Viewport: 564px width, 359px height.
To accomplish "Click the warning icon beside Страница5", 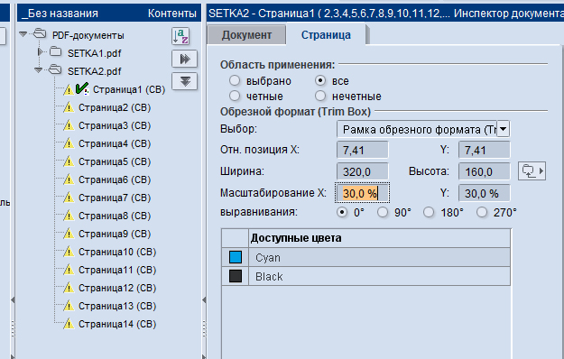I will [x=69, y=161].
